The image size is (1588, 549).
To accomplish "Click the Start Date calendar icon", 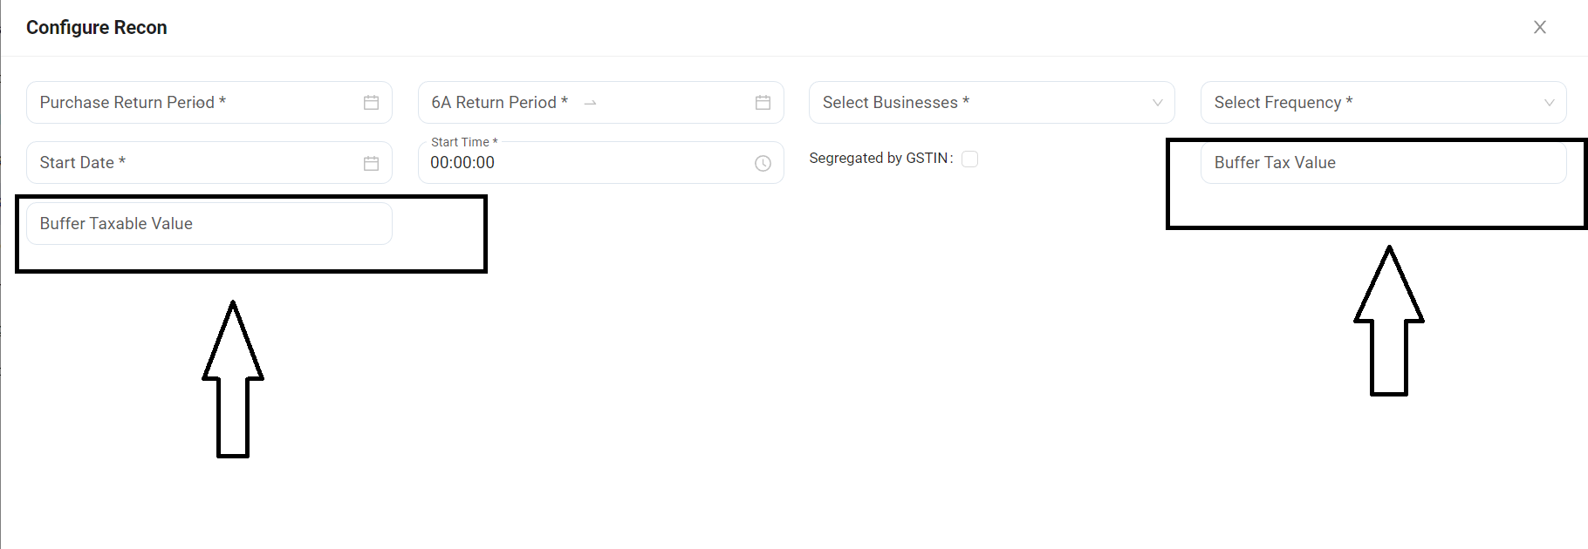I will click(371, 163).
